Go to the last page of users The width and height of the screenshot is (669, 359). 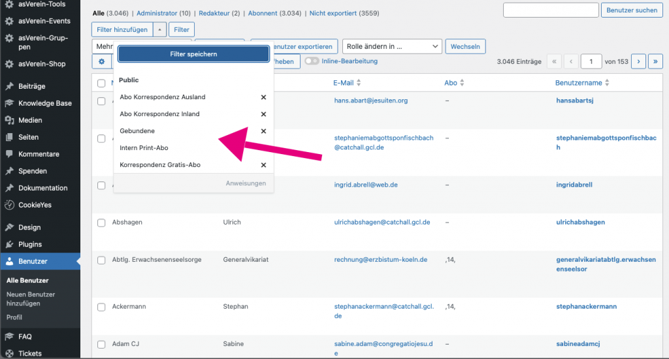point(655,61)
